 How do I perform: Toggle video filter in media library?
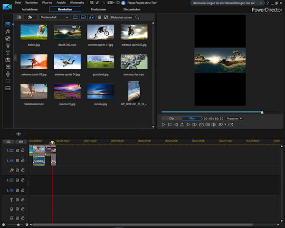click(75, 17)
